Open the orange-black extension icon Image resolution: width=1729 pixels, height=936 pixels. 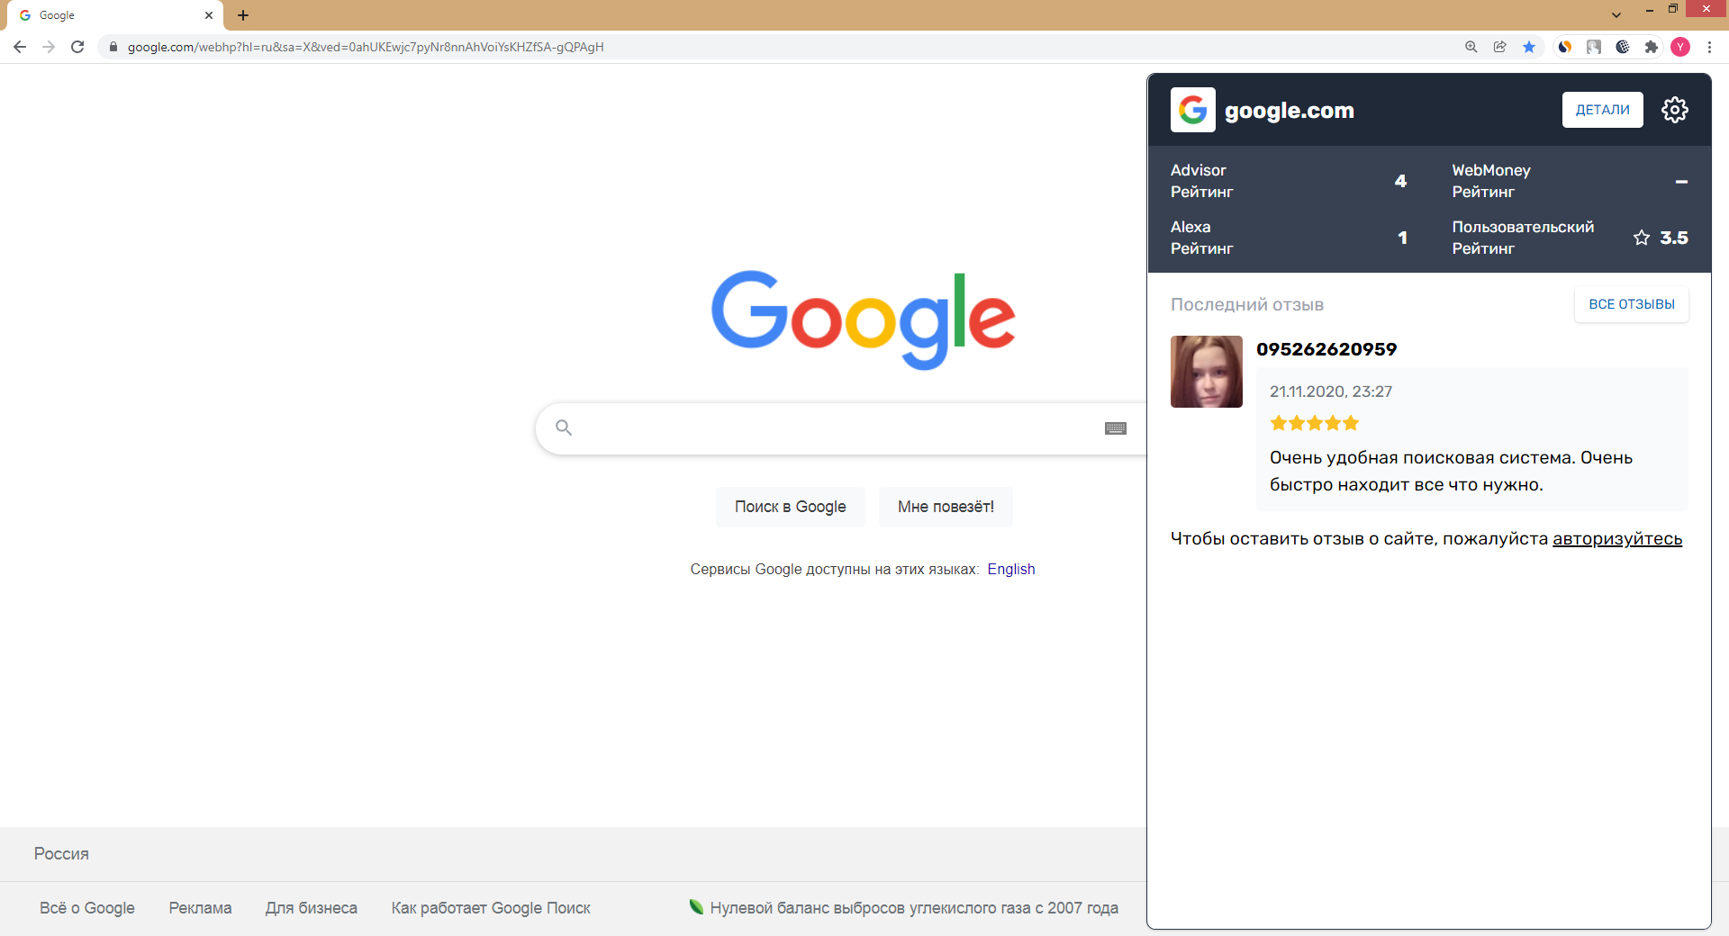[1565, 47]
